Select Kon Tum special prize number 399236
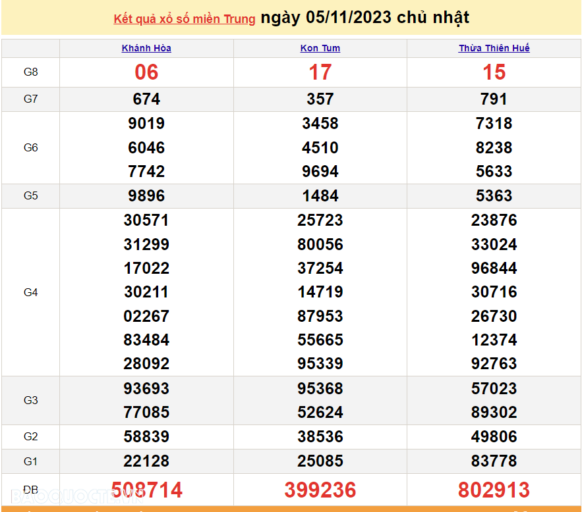 [x=320, y=490]
